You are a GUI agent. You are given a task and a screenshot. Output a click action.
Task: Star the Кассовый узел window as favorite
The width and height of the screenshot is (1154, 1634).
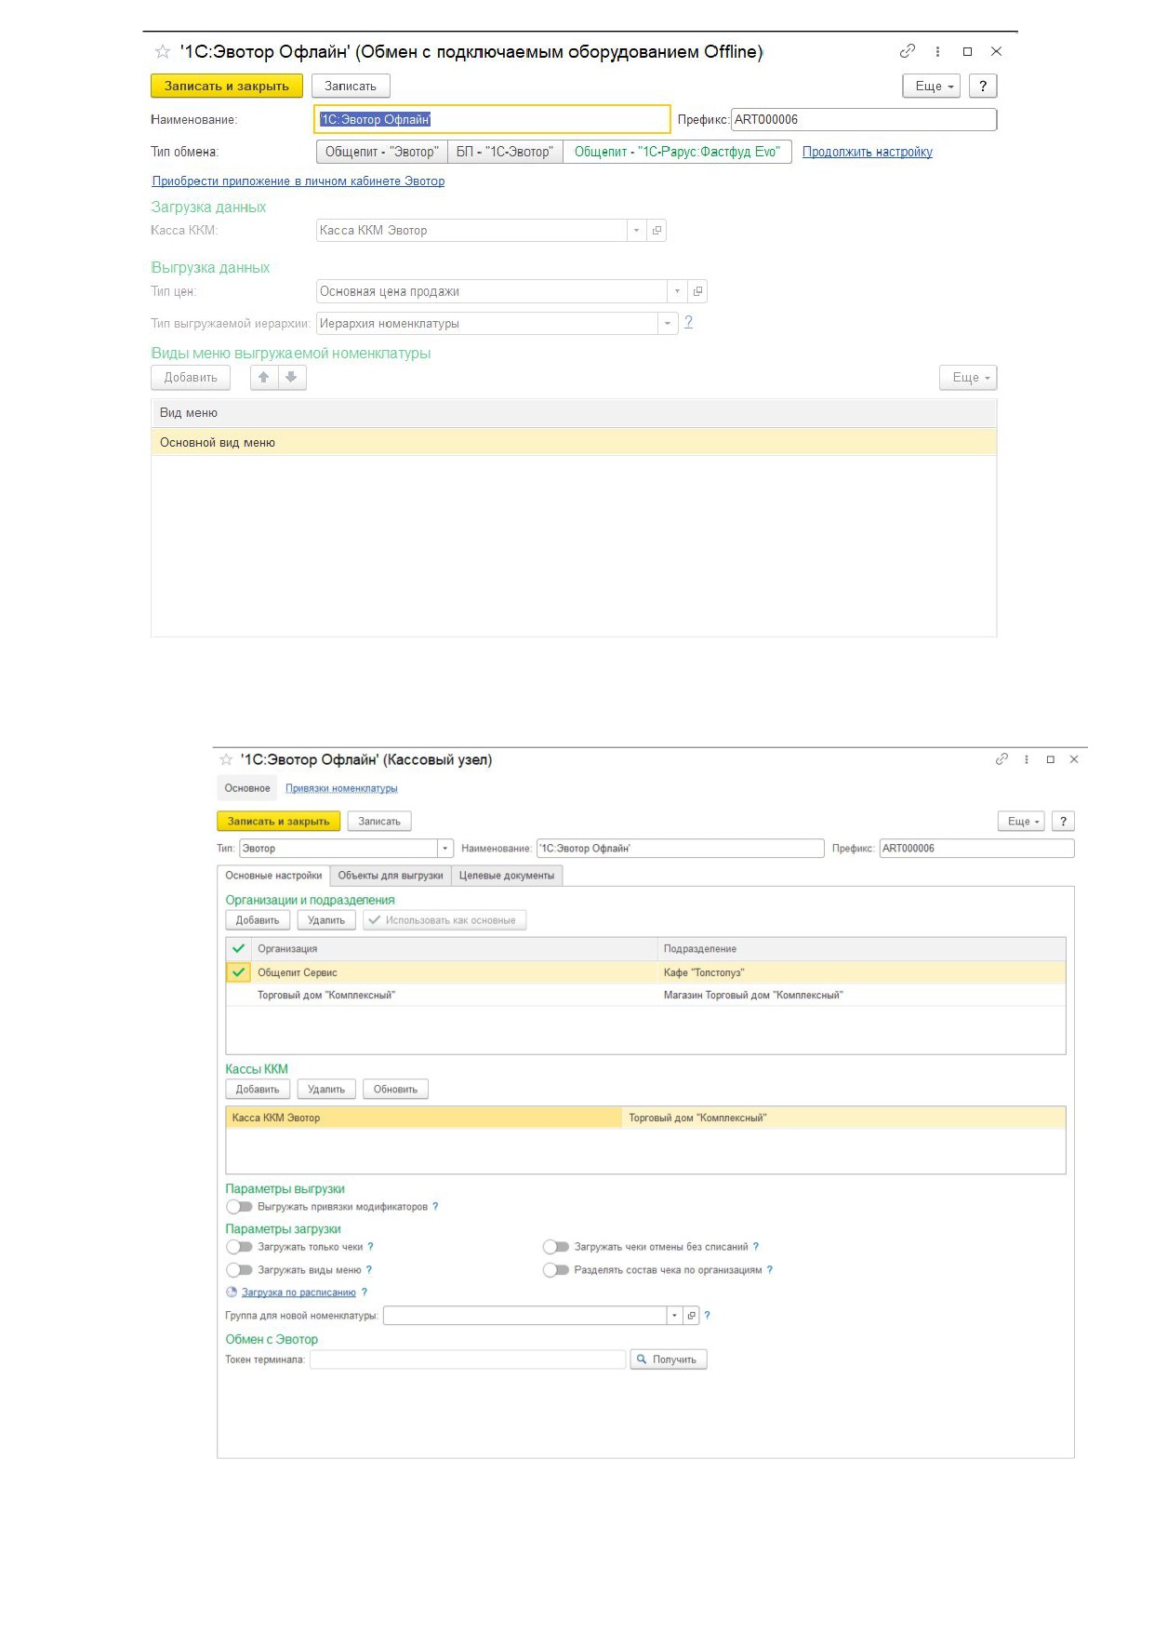coord(226,759)
